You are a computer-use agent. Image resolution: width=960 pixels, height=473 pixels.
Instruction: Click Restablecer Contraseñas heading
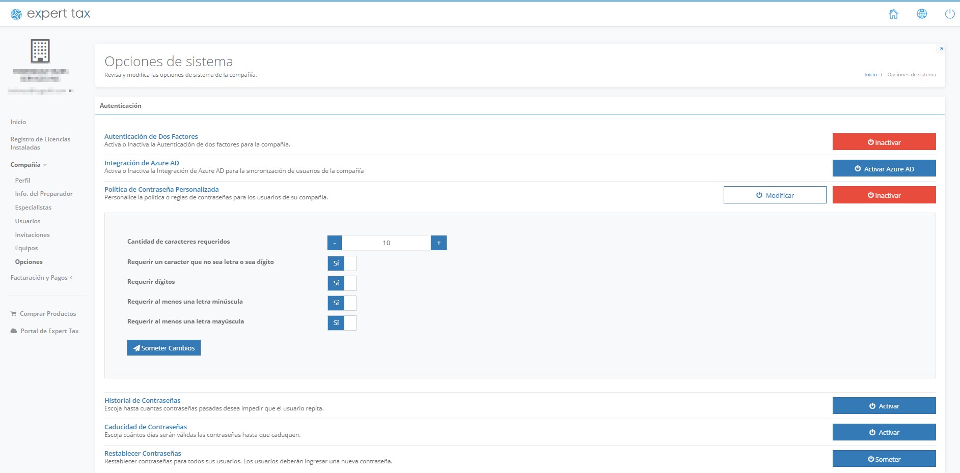pos(143,453)
